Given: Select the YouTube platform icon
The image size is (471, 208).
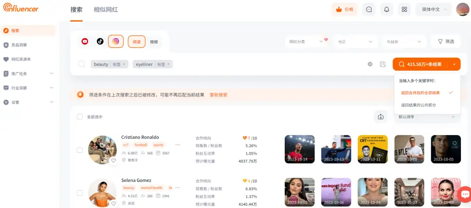Looking at the screenshot, I should tap(85, 42).
